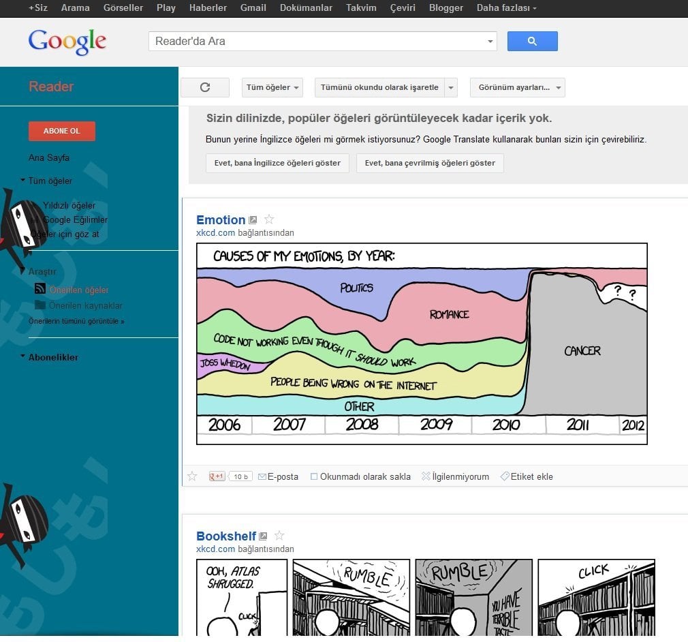The width and height of the screenshot is (688, 642).
Task: Open the search box dropdown arrow
Action: [x=490, y=42]
